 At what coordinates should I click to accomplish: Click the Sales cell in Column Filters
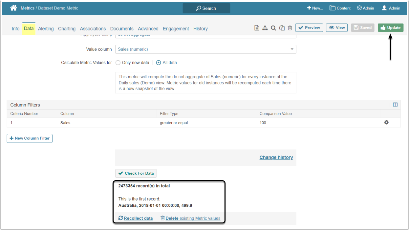[65, 123]
